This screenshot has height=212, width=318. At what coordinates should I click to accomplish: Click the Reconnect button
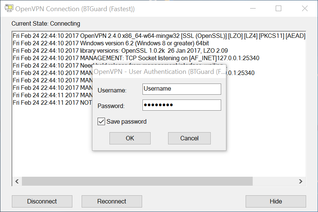(112, 201)
